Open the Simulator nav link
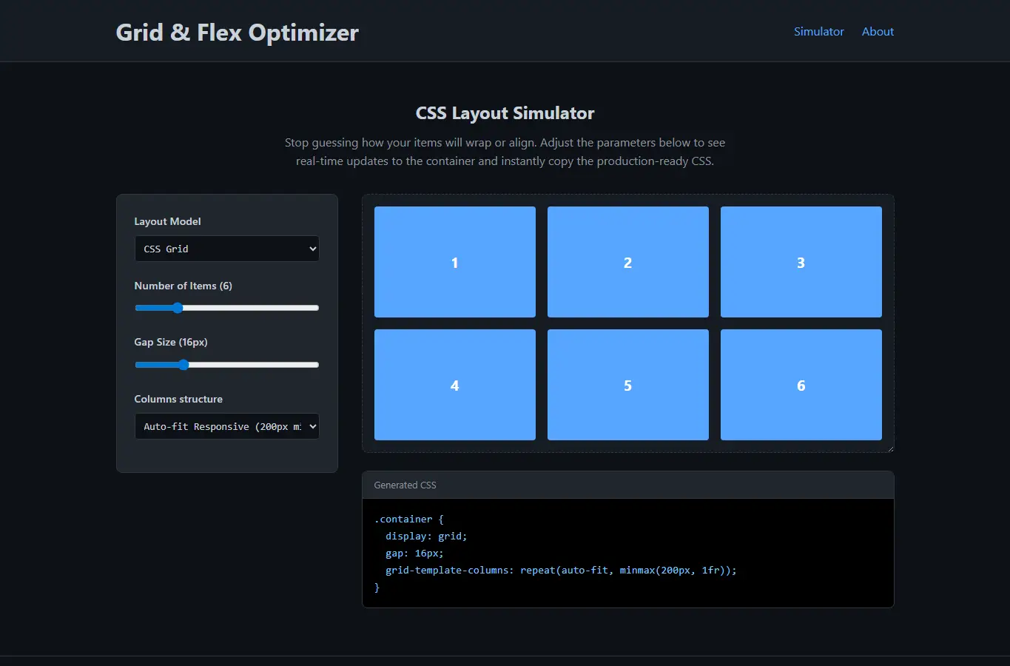 [818, 31]
